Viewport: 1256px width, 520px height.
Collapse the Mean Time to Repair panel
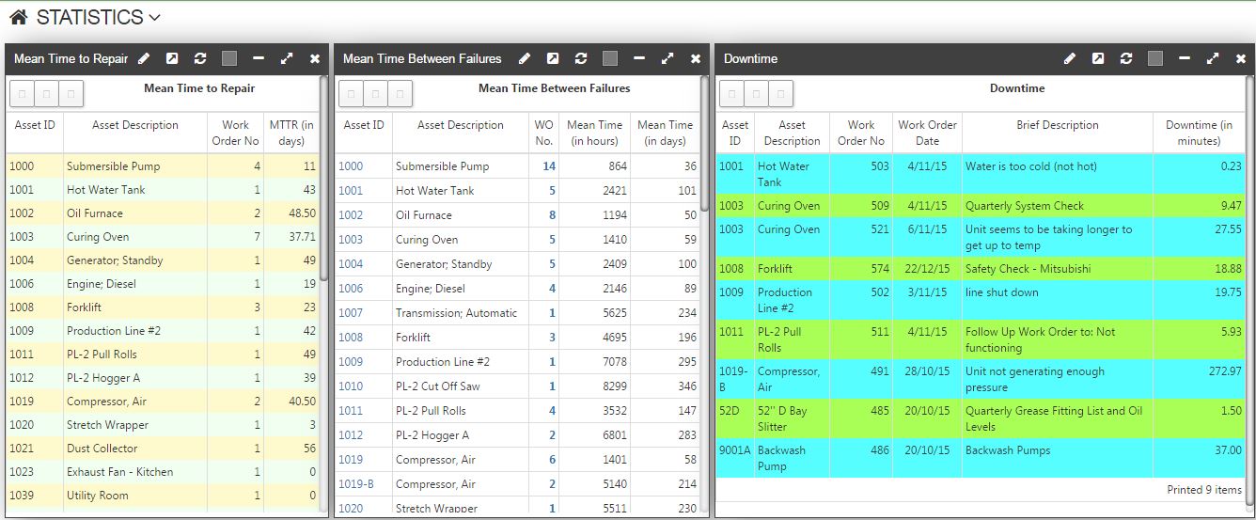[x=259, y=58]
